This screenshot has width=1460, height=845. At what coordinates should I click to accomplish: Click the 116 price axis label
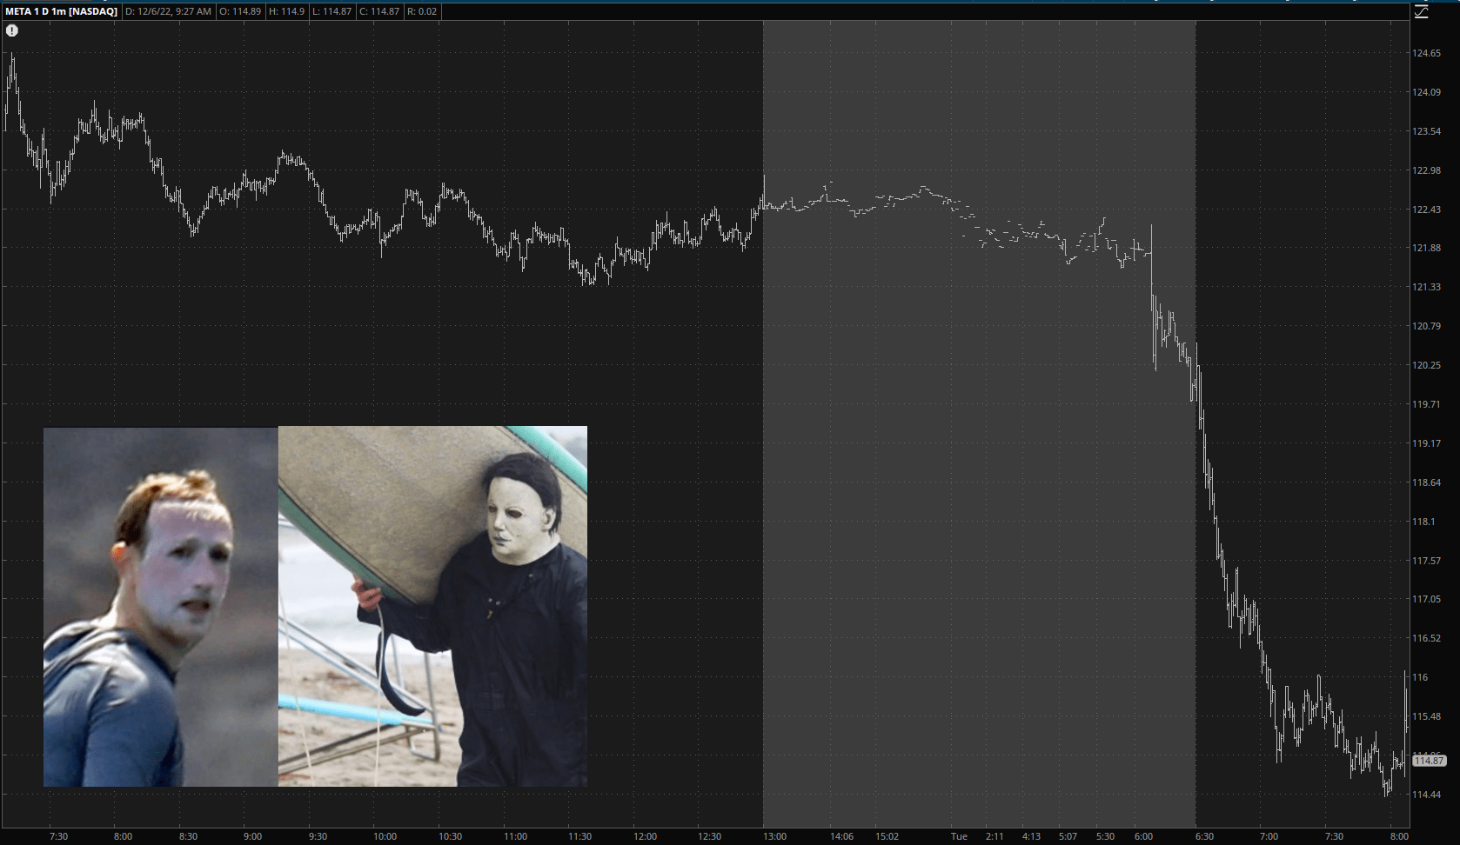pos(1420,677)
